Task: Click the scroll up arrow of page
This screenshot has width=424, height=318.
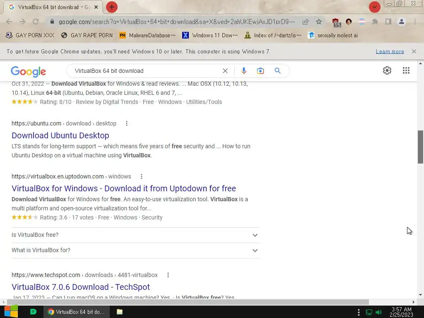Action: pos(420,63)
